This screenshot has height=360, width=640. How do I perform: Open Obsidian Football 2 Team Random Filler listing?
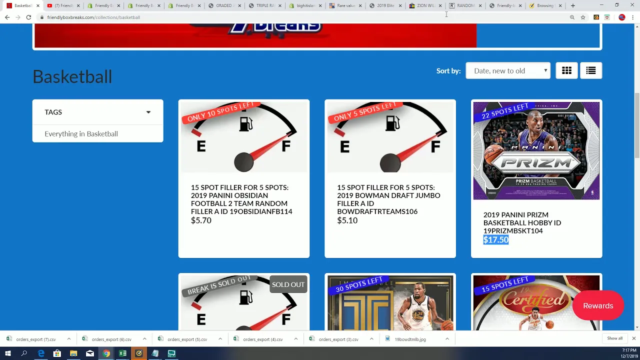click(241, 199)
